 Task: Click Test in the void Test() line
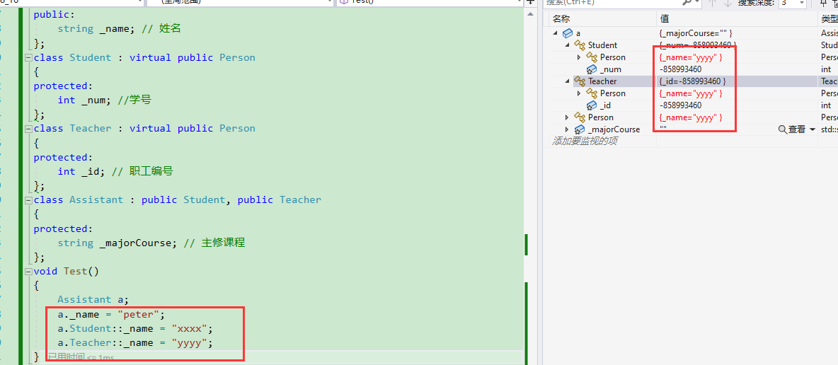point(75,271)
